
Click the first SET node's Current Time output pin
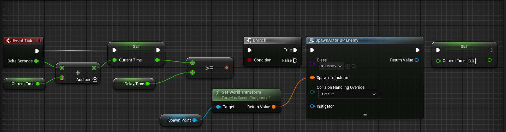(x=157, y=60)
